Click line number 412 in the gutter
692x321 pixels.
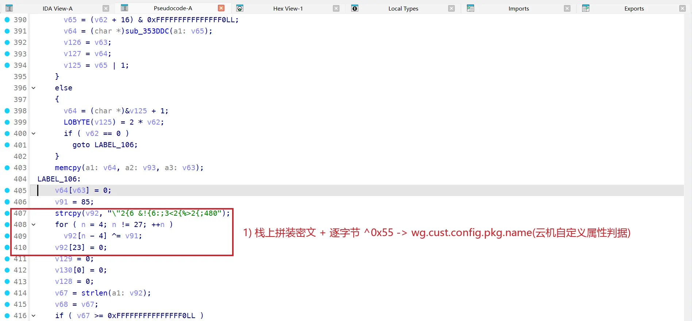[20, 270]
